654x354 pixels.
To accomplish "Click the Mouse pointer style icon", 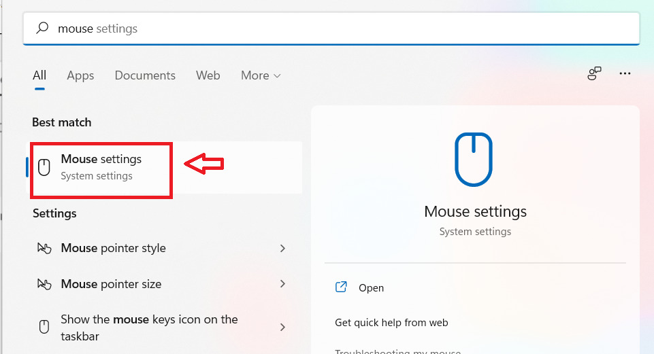I will 44,248.
